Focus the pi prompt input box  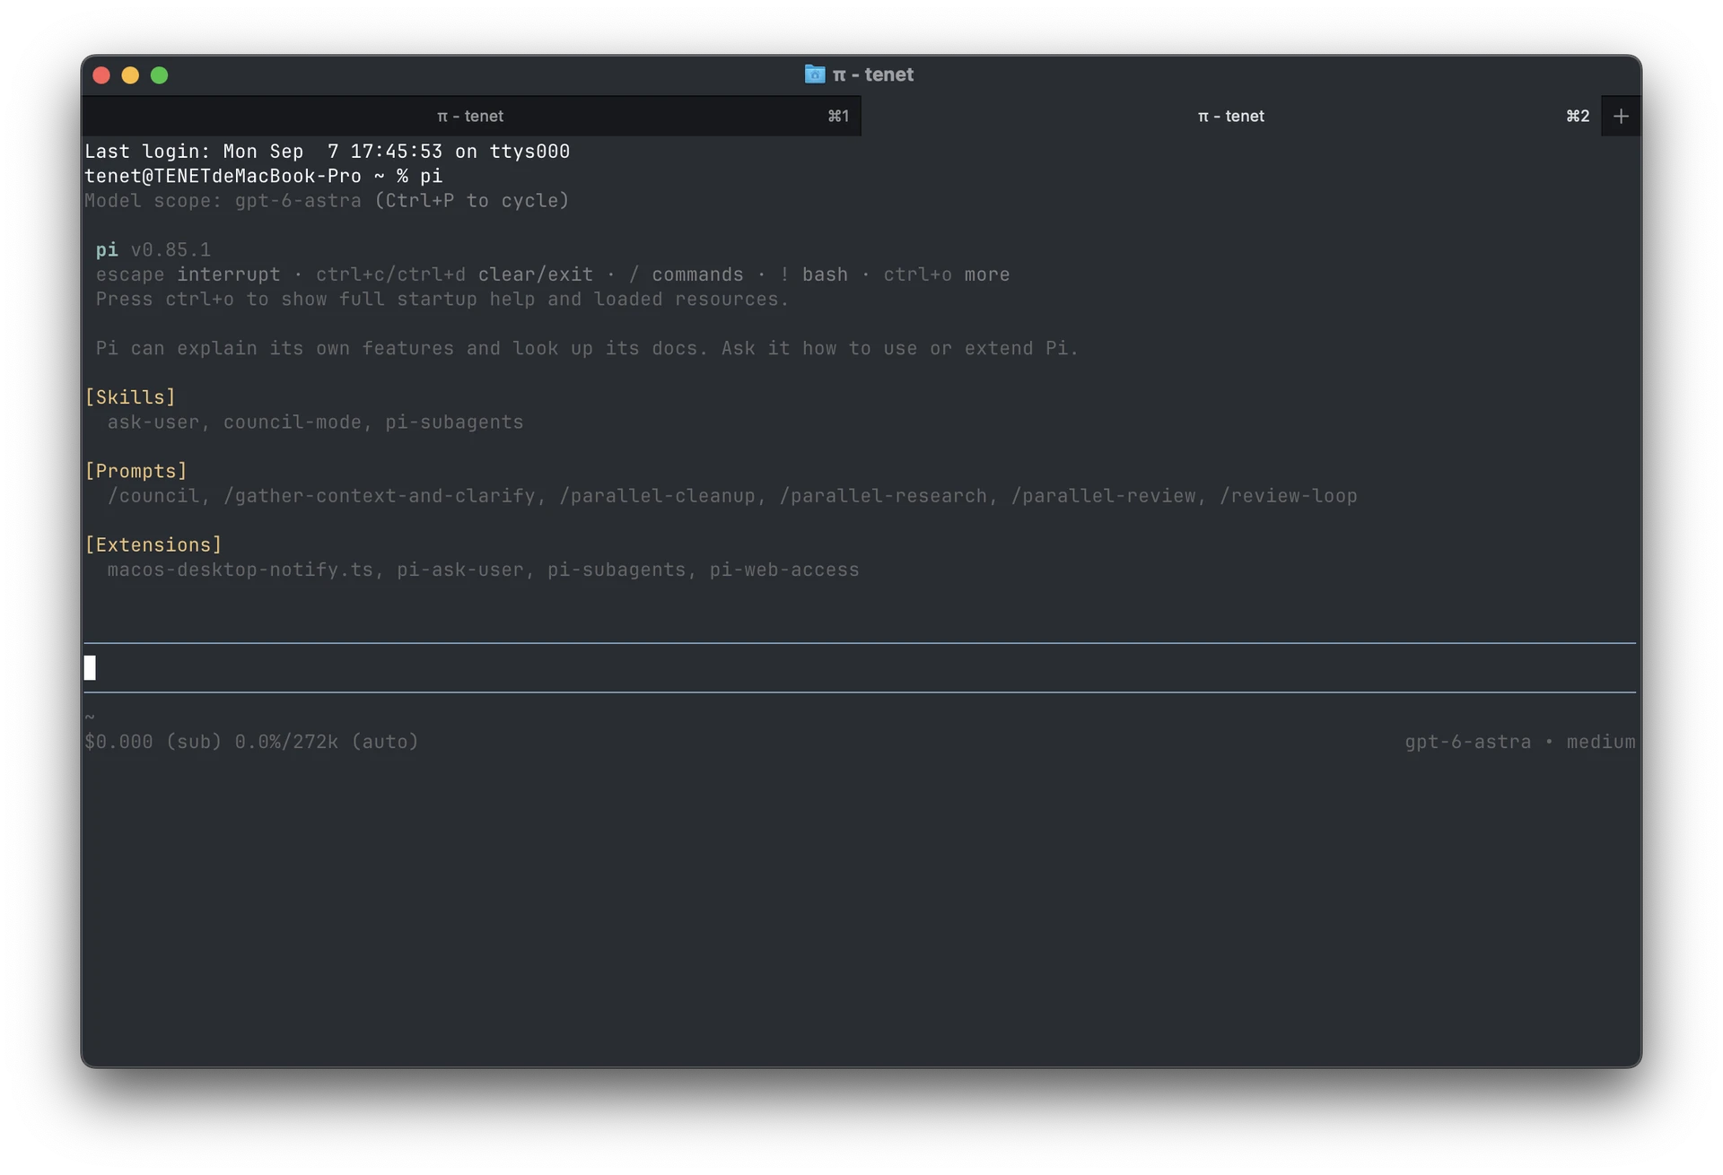860,667
